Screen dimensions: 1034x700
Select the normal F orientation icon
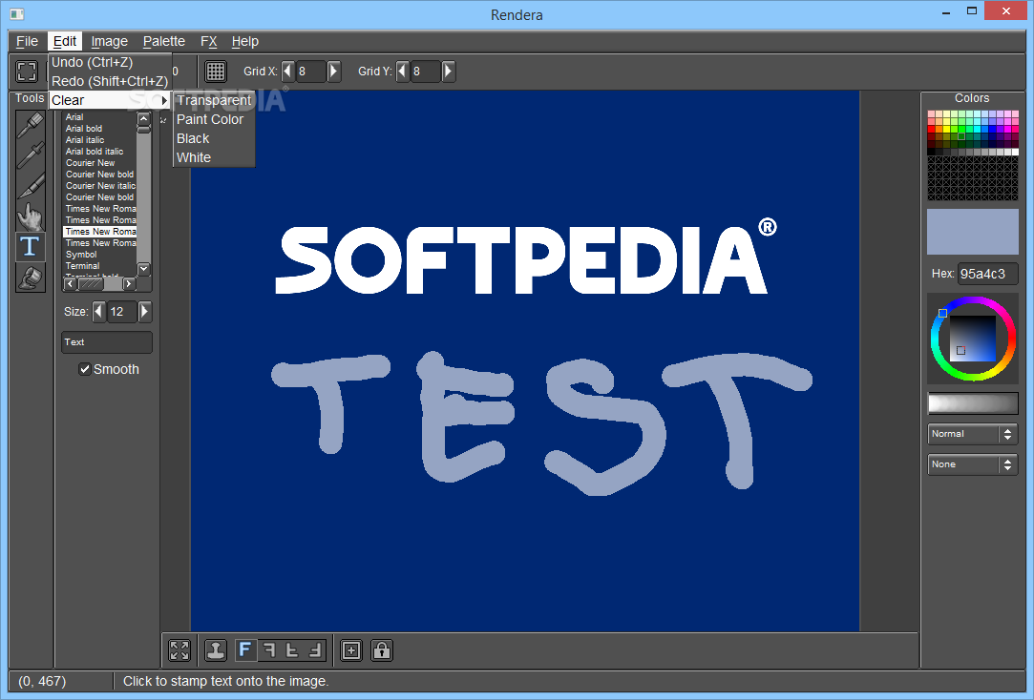[x=245, y=650]
